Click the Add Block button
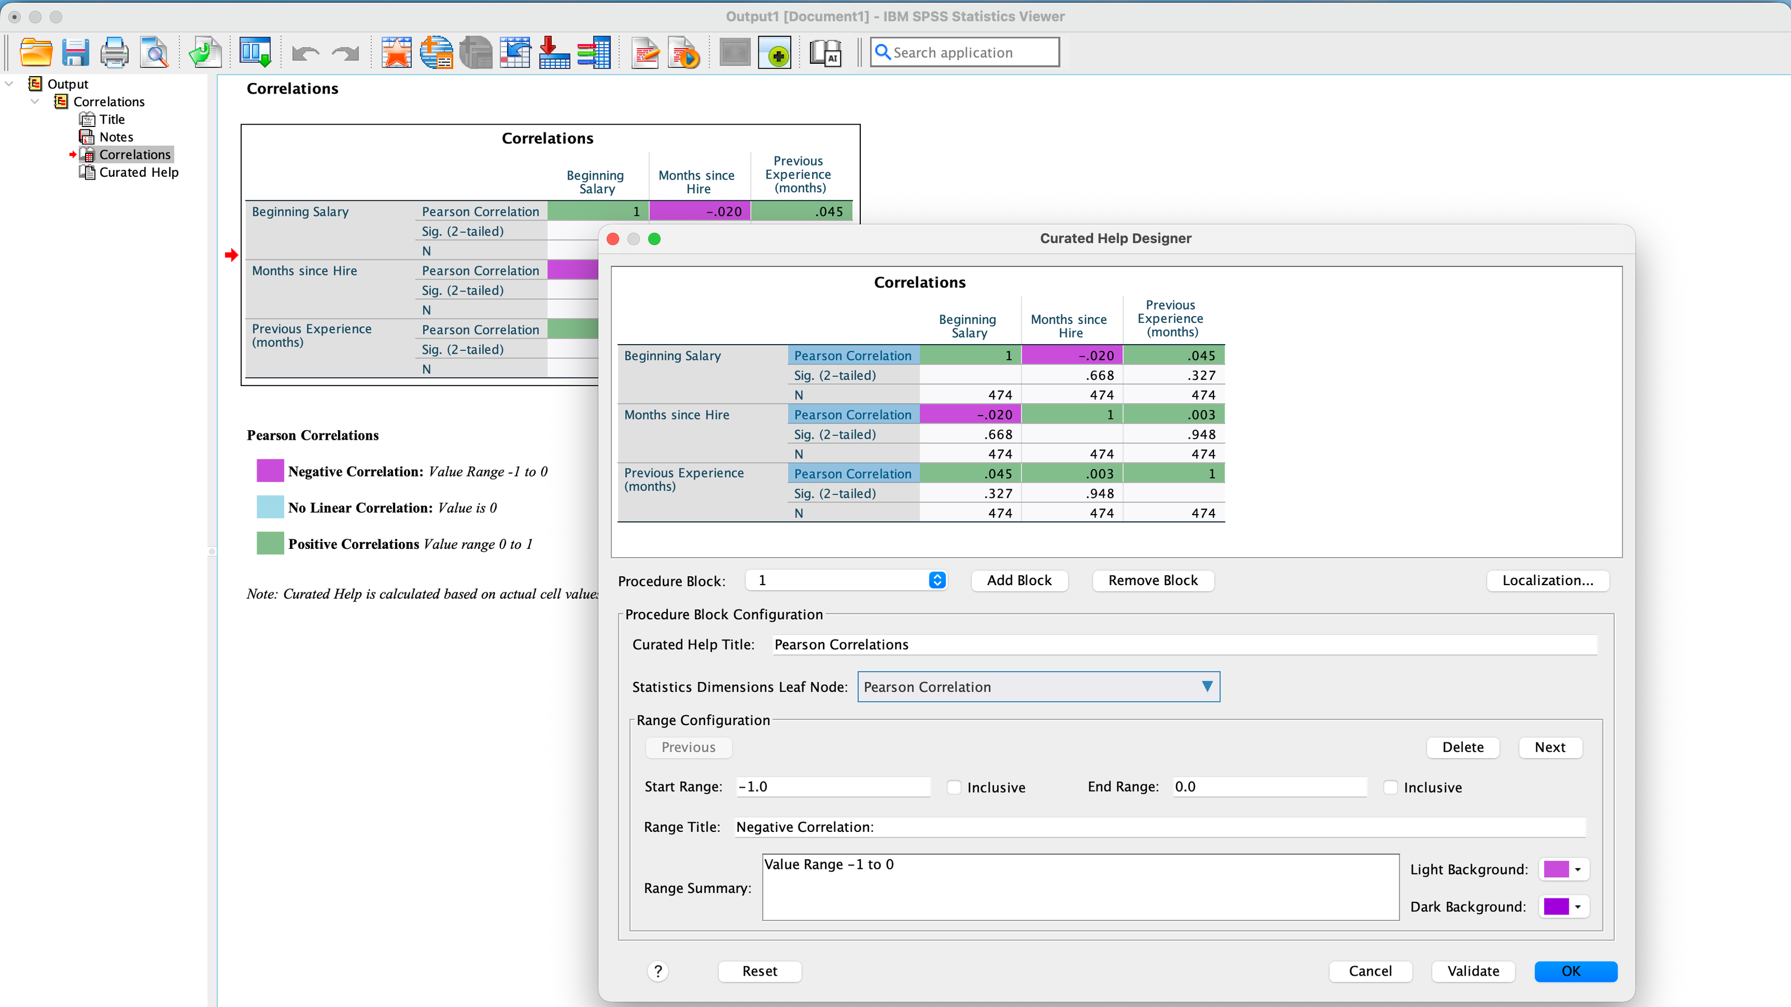The width and height of the screenshot is (1791, 1007). pyautogui.click(x=1019, y=580)
